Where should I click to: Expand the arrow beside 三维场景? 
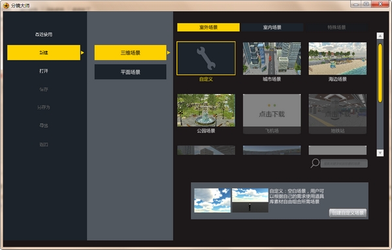(x=169, y=53)
